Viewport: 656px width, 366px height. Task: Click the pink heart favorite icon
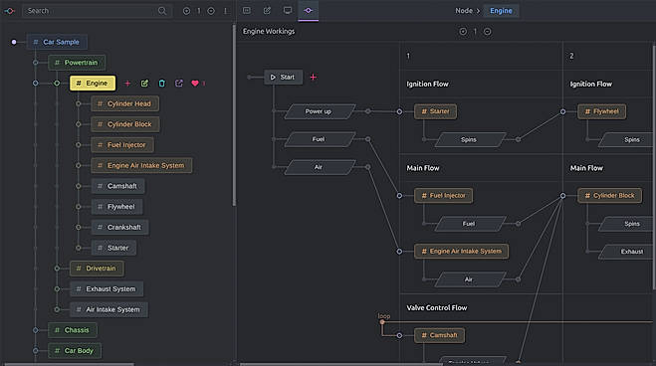[195, 84]
